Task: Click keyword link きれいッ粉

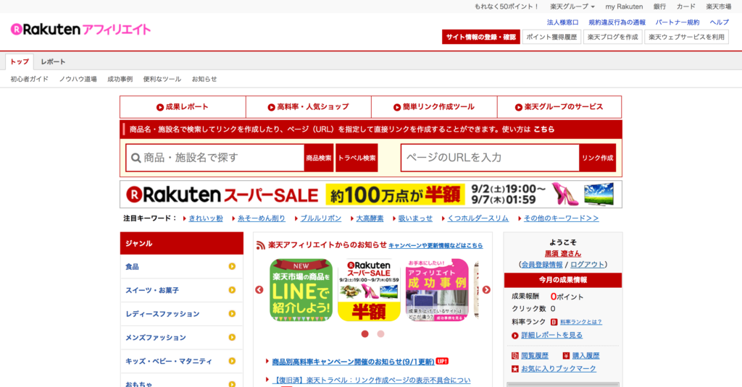Action: 206,218
